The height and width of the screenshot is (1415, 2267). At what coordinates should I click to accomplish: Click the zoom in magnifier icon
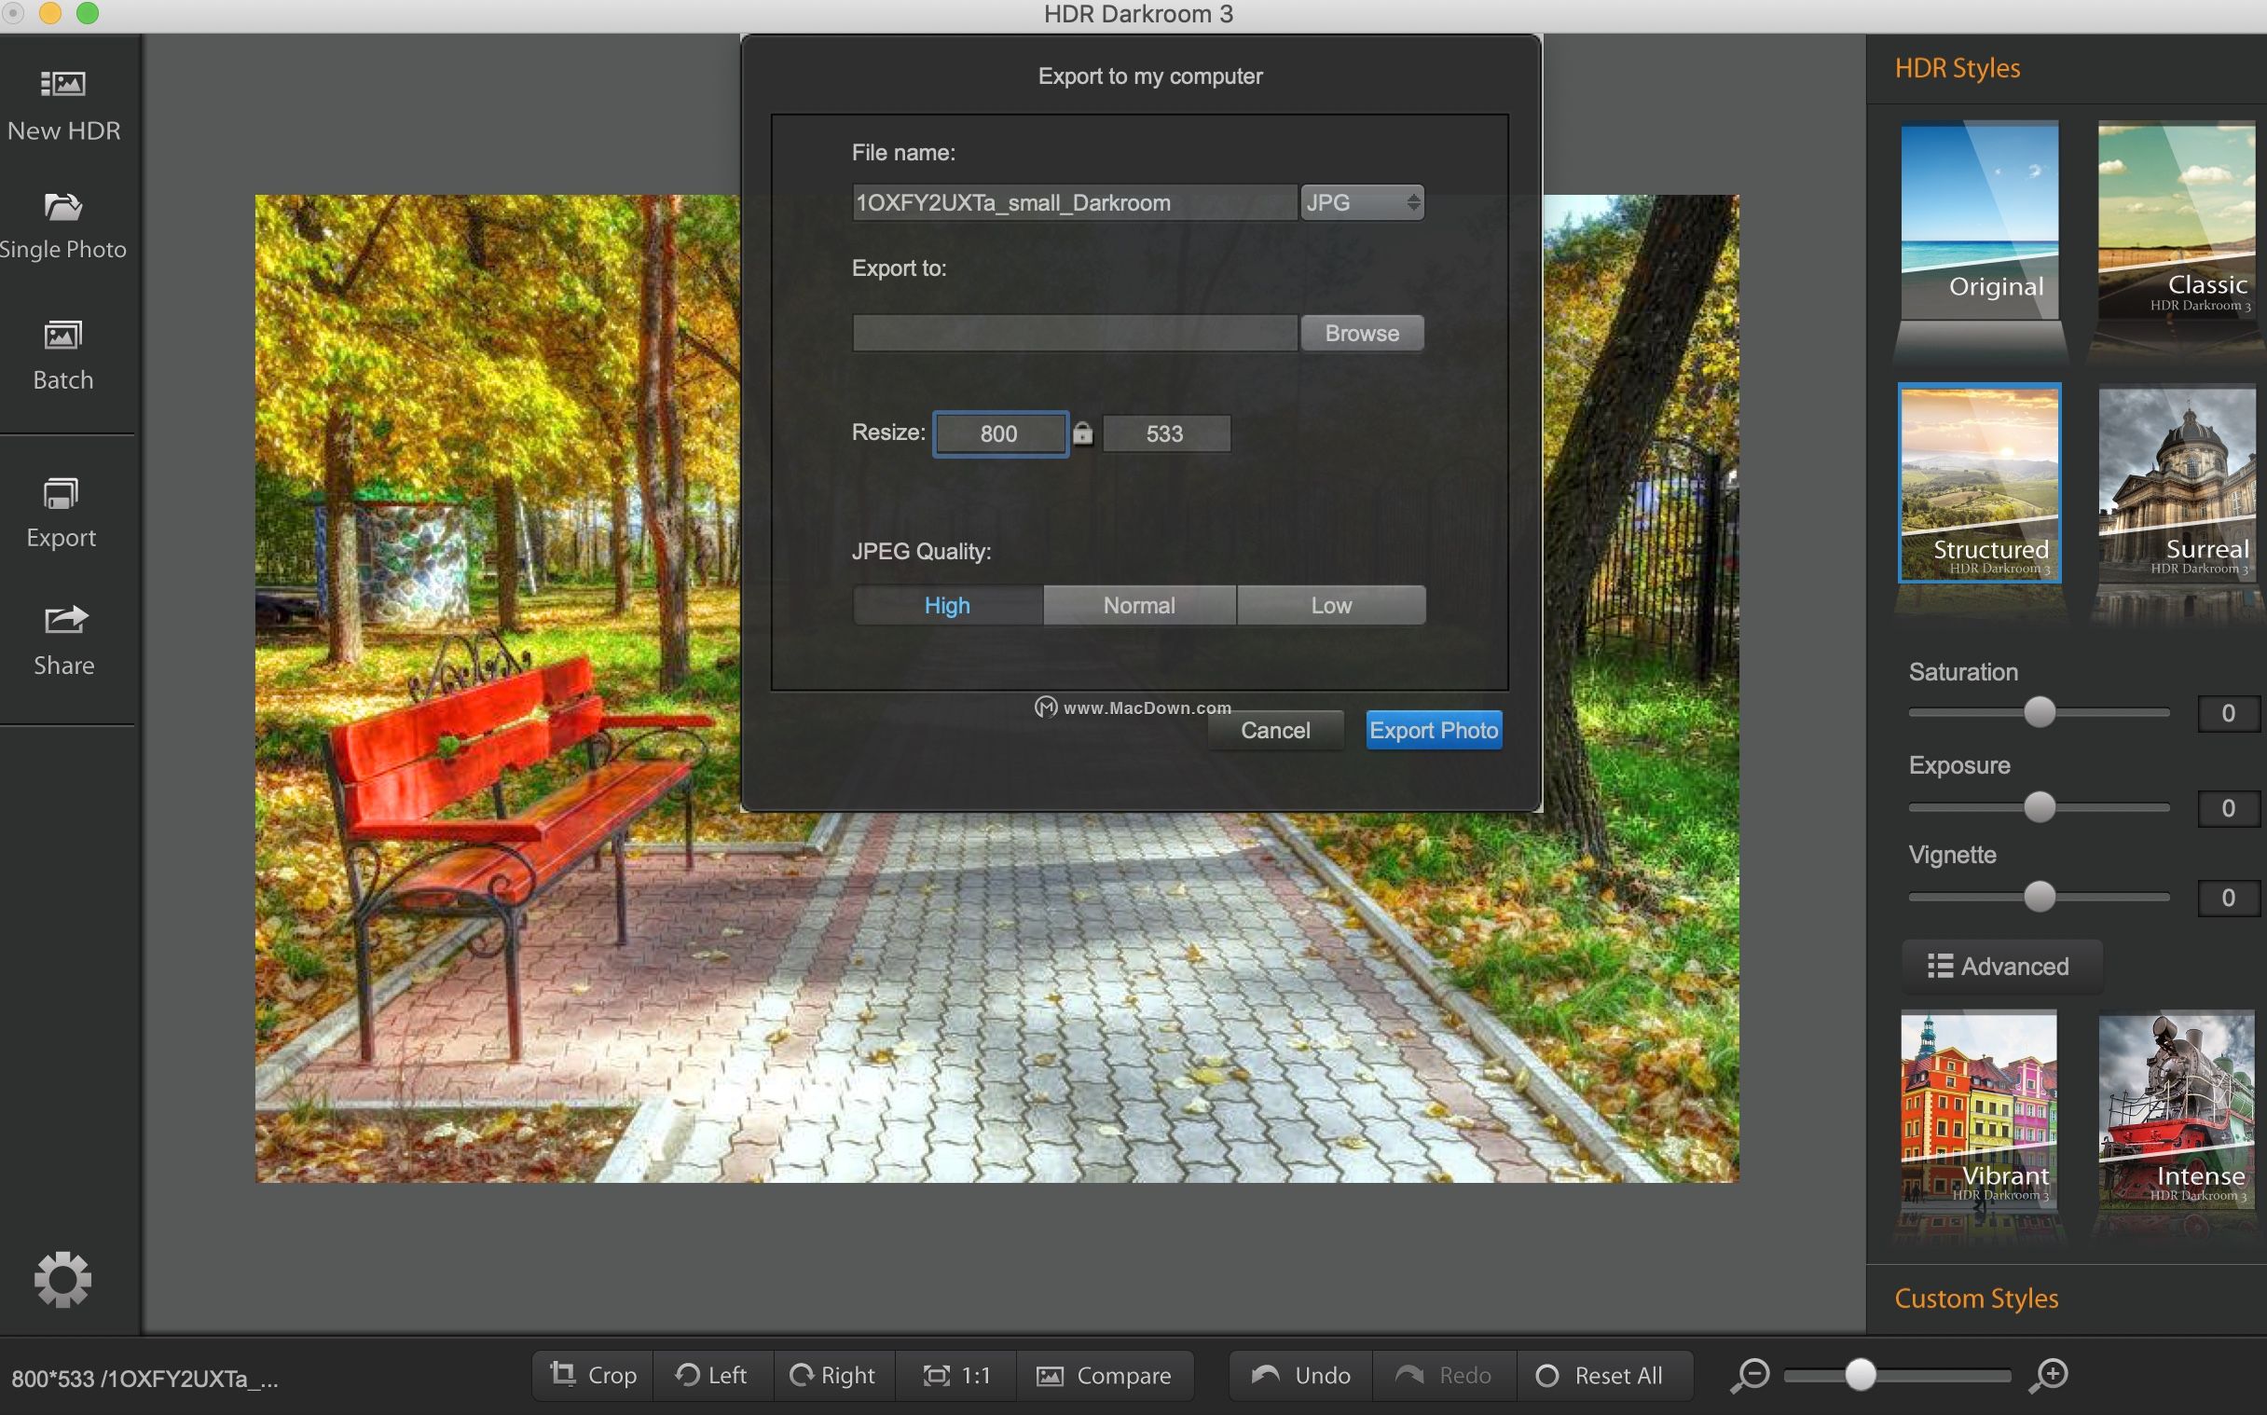pos(2049,1375)
